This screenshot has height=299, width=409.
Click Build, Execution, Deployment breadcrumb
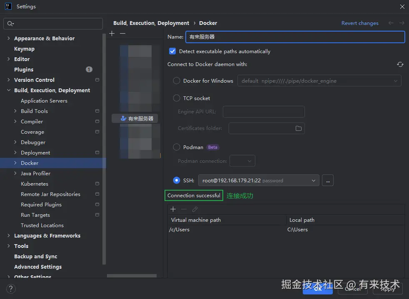point(151,23)
